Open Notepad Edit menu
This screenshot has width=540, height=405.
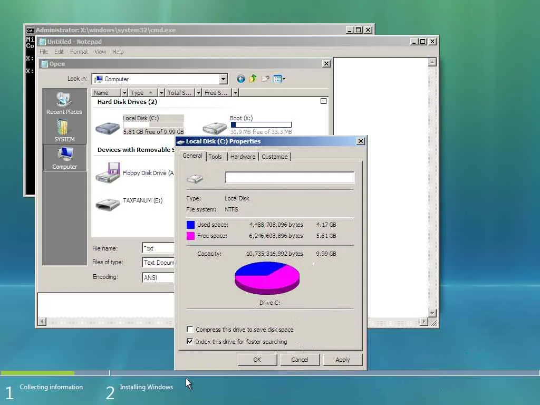(59, 52)
